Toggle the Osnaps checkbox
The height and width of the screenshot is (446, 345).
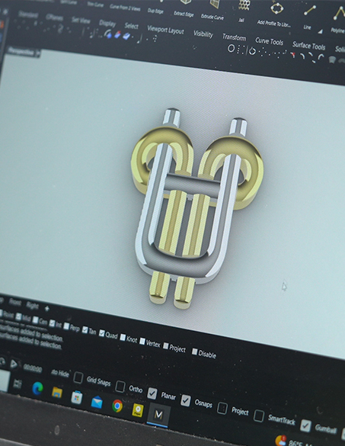pos(186,400)
